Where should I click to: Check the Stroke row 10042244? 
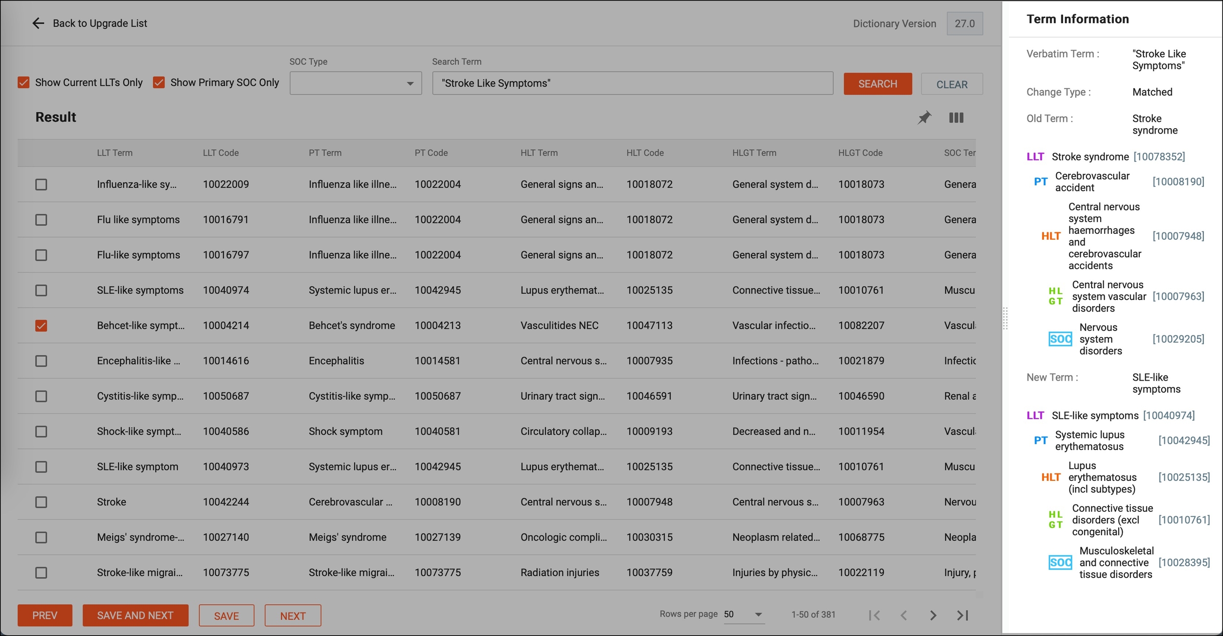[41, 502]
